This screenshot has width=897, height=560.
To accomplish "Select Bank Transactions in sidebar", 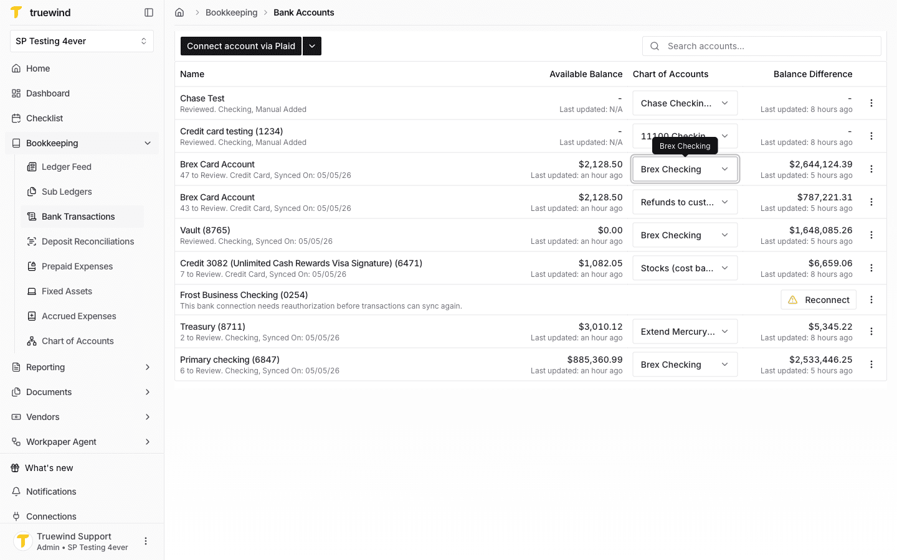I will pos(82,217).
